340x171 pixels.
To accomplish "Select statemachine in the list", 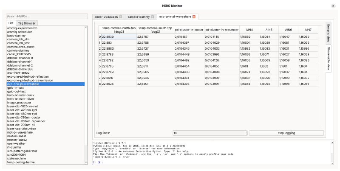I will pyautogui.click(x=45, y=158).
